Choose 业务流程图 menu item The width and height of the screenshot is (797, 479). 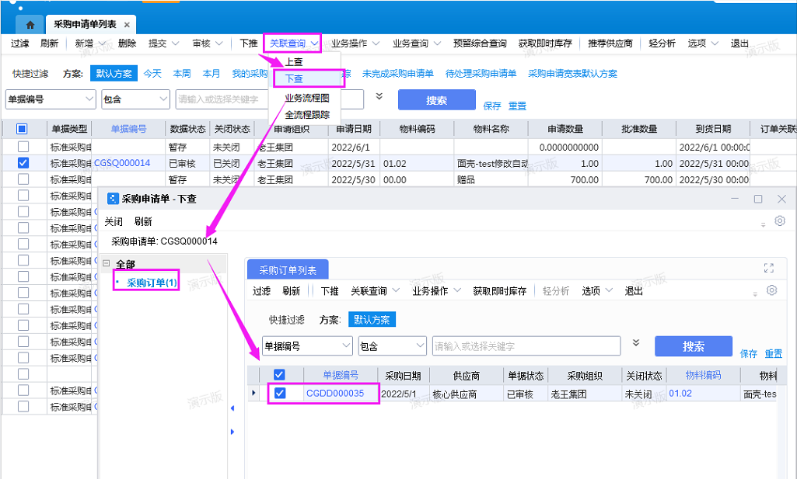(307, 98)
